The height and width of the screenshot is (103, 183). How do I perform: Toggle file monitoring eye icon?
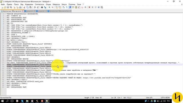(x=85, y=7)
